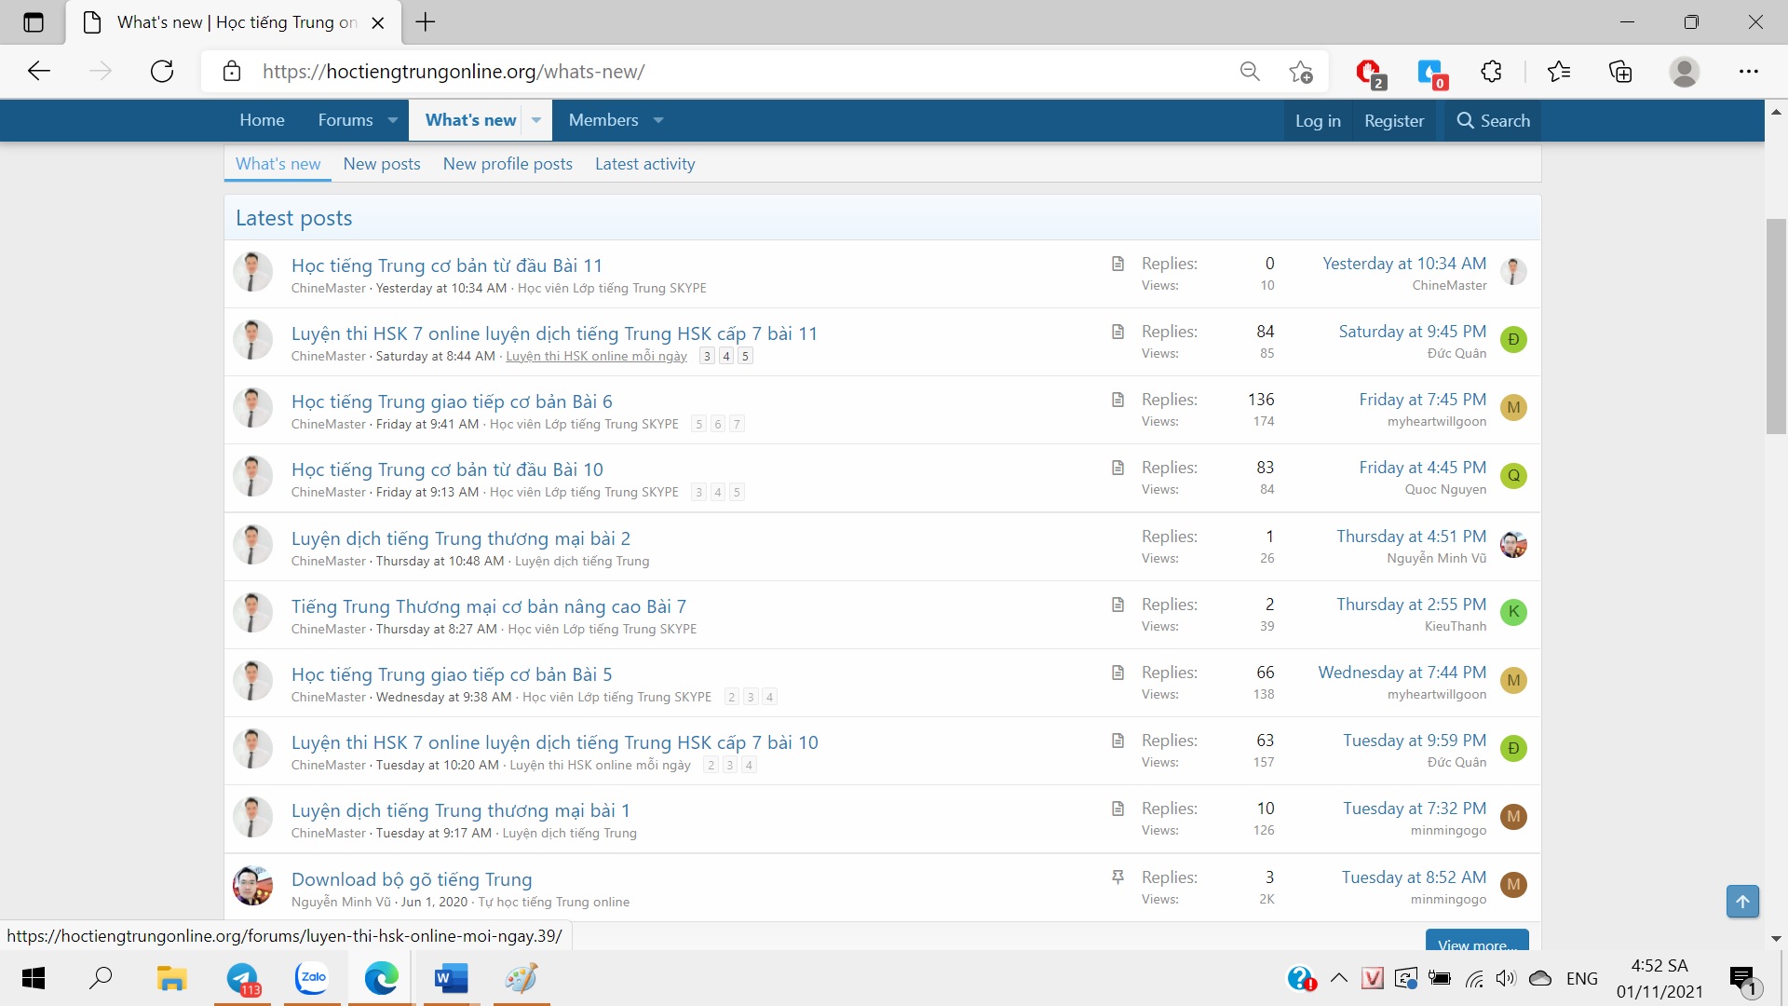The height and width of the screenshot is (1006, 1788).
Task: Expand the Members dropdown arrow
Action: coord(658,121)
